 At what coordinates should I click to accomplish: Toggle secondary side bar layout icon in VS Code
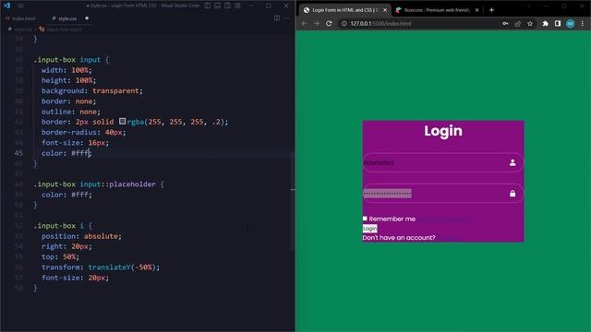click(x=228, y=6)
